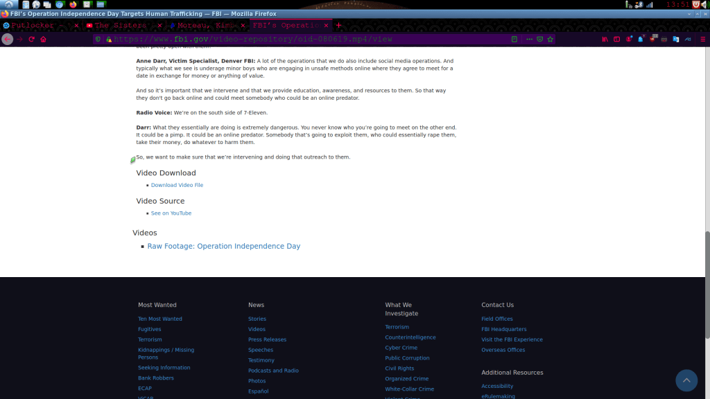The image size is (710, 399).
Task: Reload the page with the refresh icon
Action: 31,39
